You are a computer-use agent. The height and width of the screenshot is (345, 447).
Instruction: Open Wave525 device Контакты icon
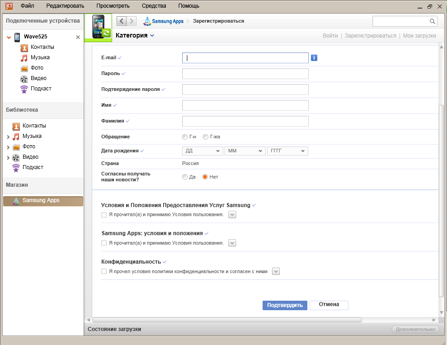pos(24,47)
